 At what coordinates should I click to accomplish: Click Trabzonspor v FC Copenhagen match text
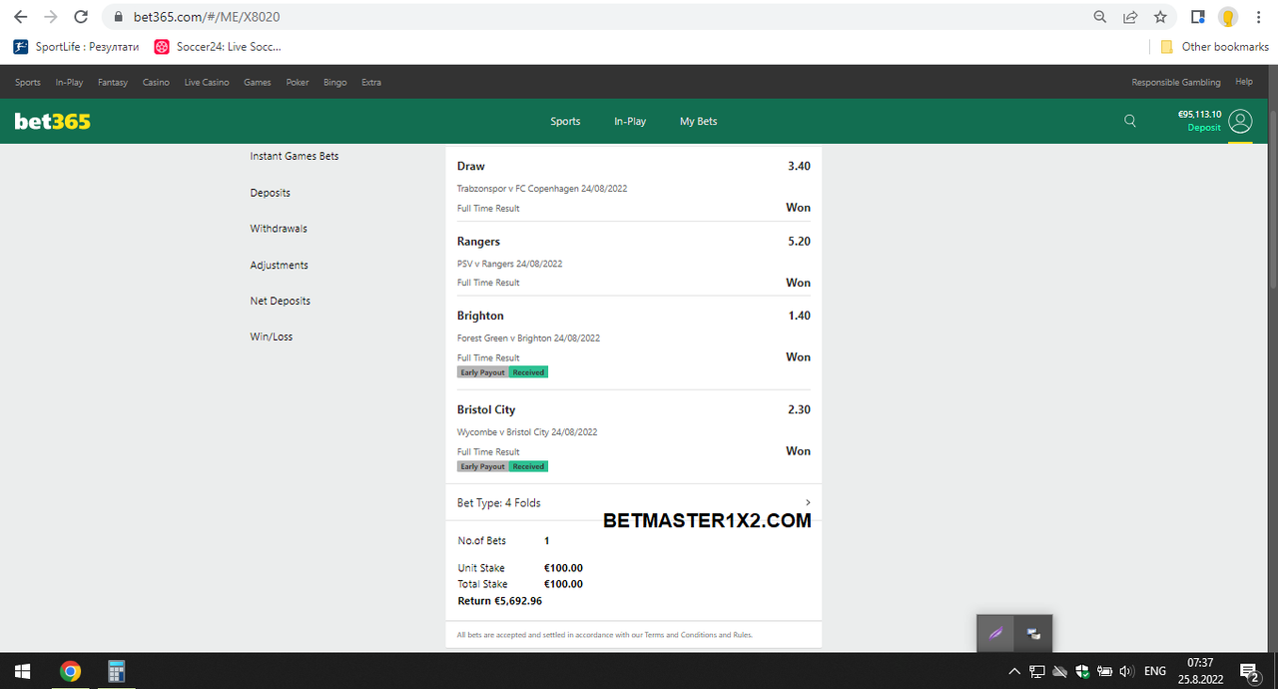click(x=542, y=188)
